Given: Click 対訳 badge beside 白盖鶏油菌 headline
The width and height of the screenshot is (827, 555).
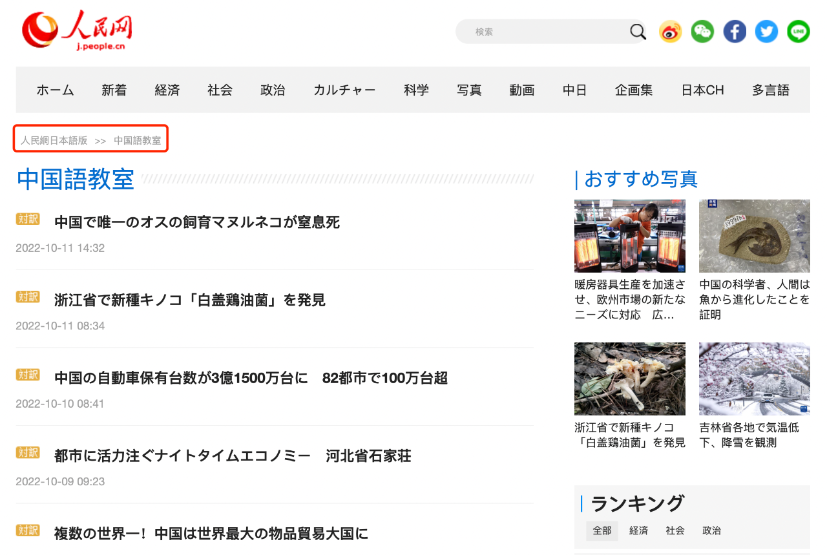Looking at the screenshot, I should coord(28,297).
